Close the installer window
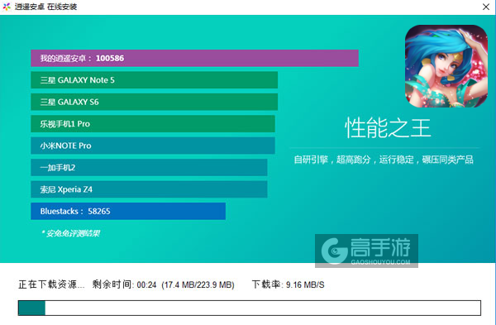This screenshot has height=325, width=496. (x=486, y=7)
